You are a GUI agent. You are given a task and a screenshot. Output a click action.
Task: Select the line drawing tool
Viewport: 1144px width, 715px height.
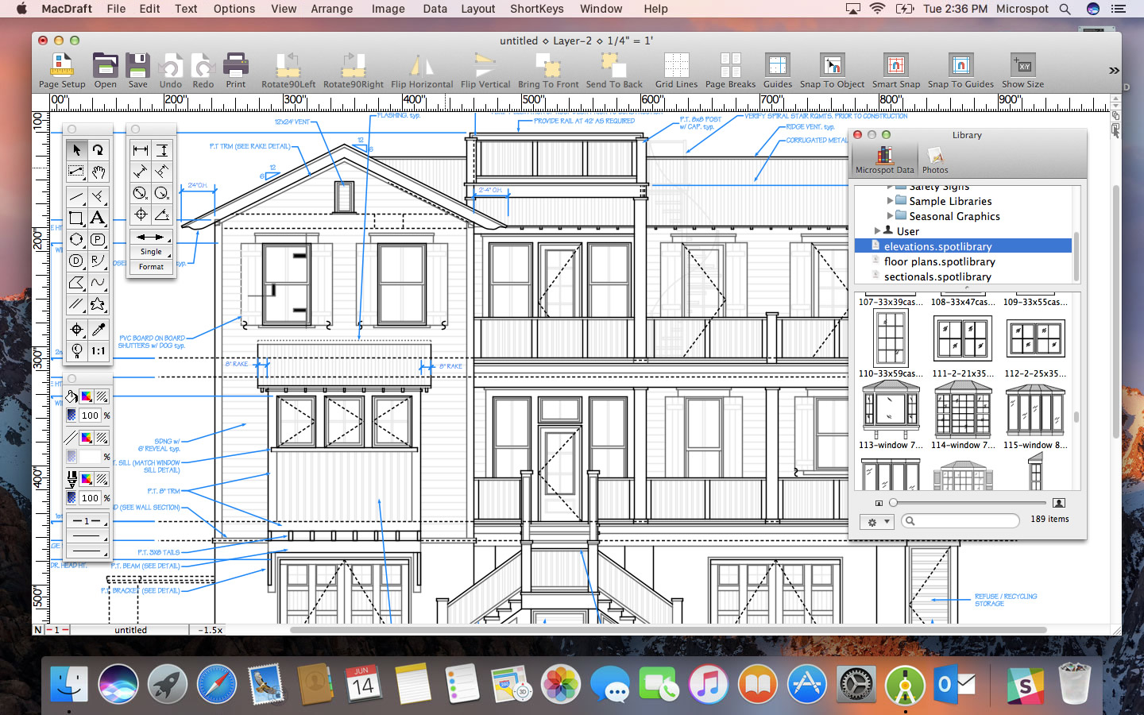(76, 195)
